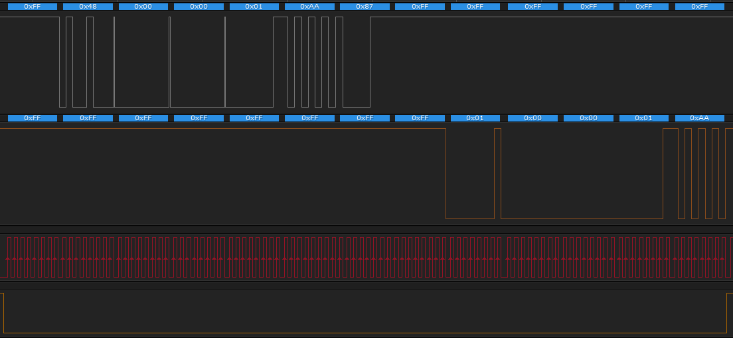Click the 0xFF label immediately after 0x87
The height and width of the screenshot is (338, 733).
tap(420, 7)
